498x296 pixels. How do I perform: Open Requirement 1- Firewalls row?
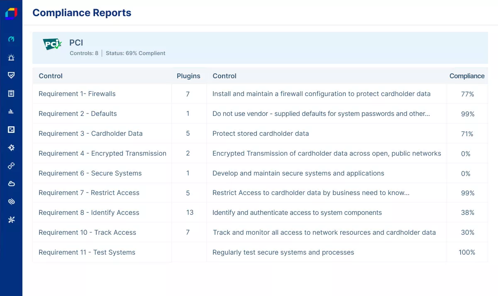click(260, 94)
